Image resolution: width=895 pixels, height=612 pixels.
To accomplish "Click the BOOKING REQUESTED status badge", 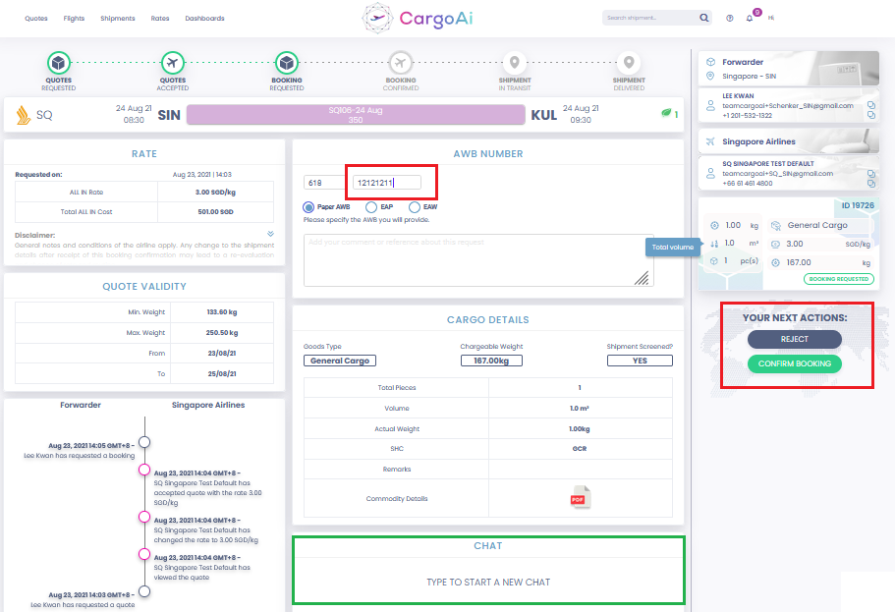I will (838, 279).
